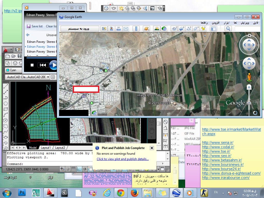Viewport: 264px width, 198px height.
Task: Click the Media Player back arrow
Action: (28, 35)
